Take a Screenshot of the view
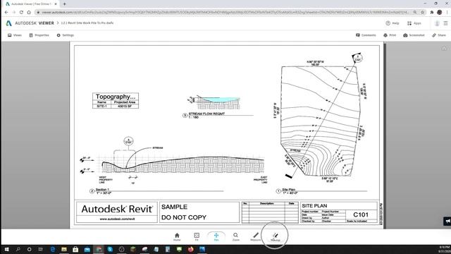451x254 pixels. [414, 35]
